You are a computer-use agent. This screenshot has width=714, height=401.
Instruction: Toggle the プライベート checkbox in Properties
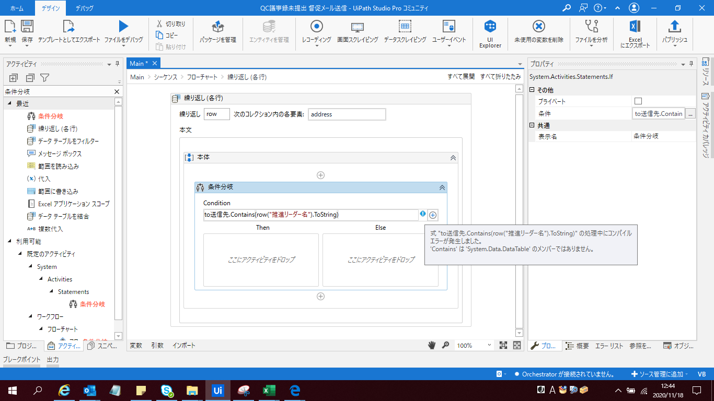pos(638,101)
